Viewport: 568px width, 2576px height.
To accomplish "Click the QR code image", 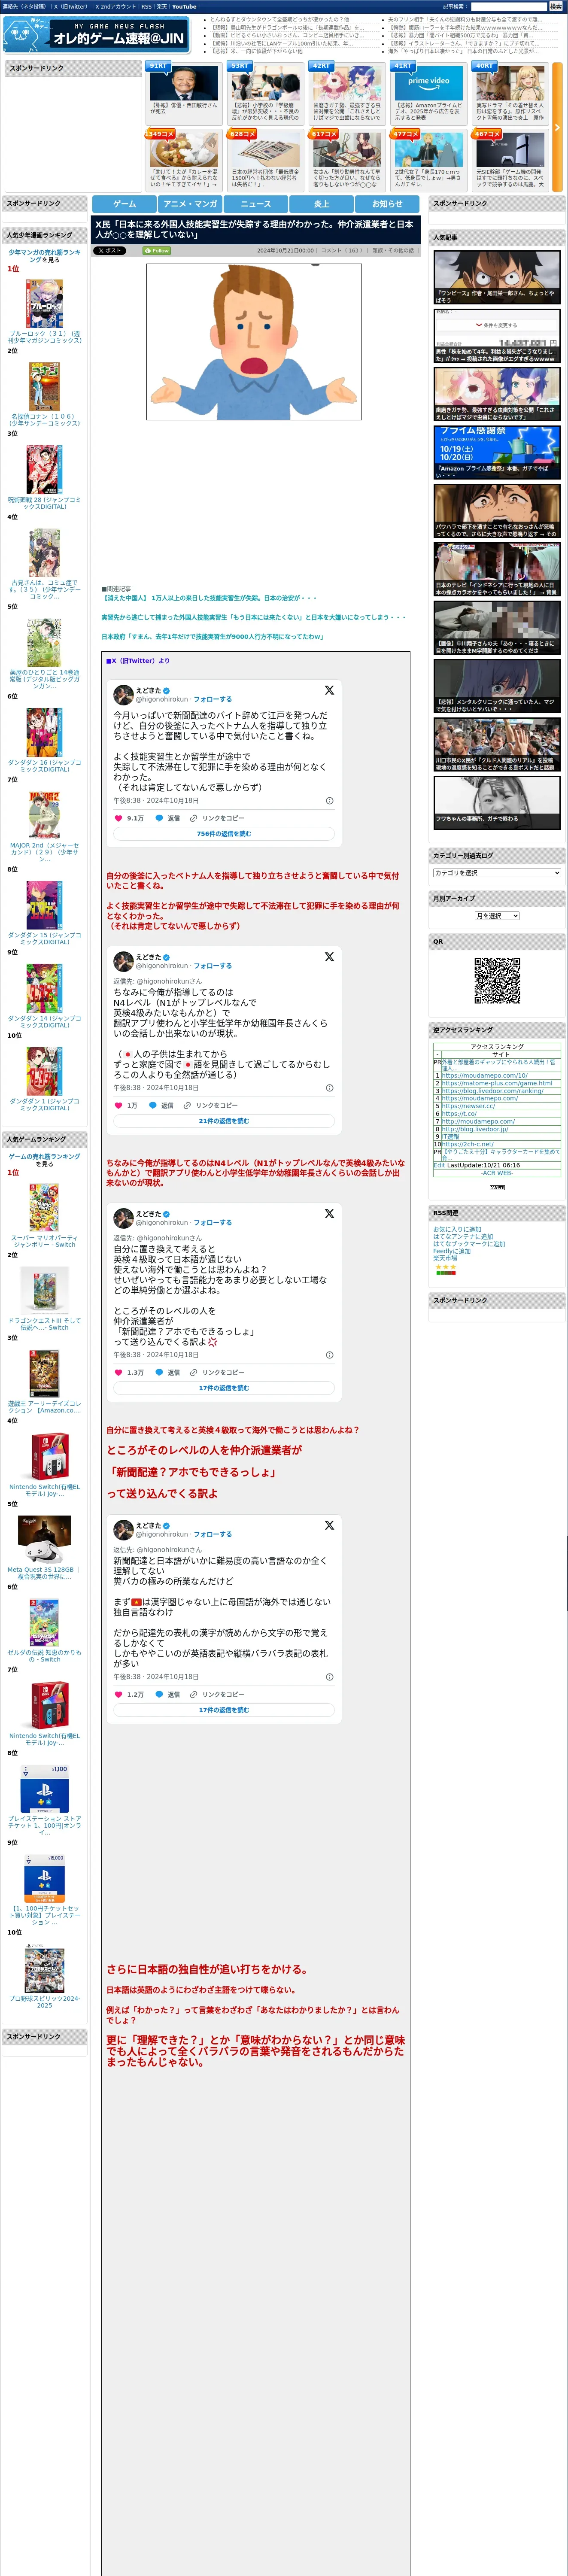I will coord(497,980).
